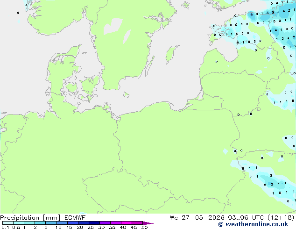Click the legend label '10'

point(58,227)
